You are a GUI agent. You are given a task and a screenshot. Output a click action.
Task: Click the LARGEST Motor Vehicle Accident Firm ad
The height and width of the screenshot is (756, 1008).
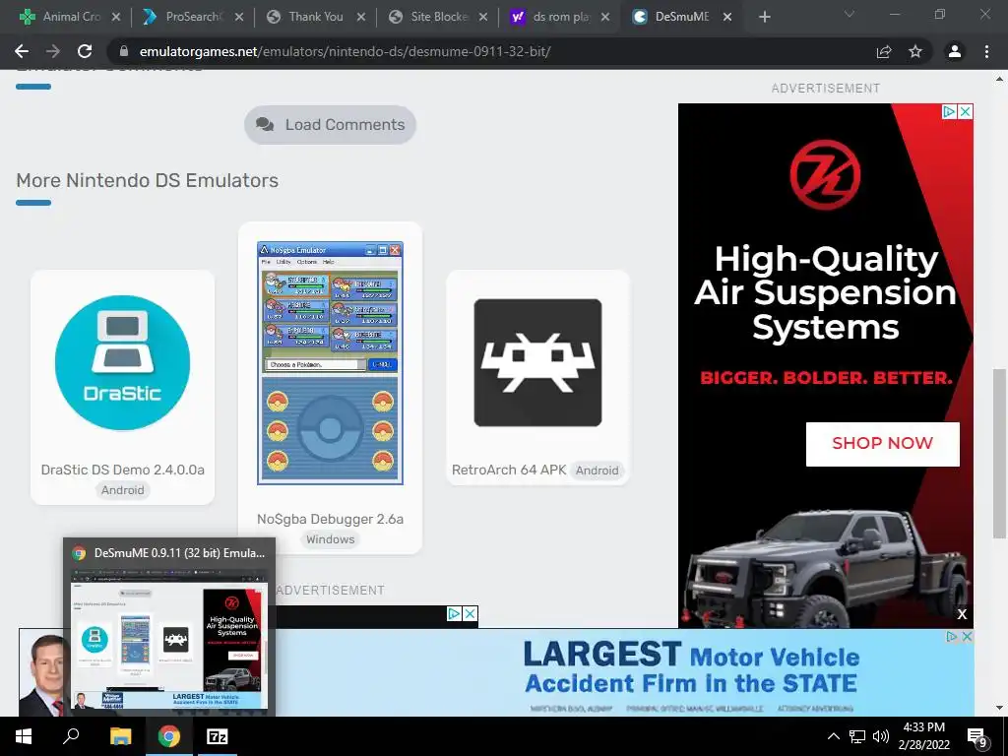pos(691,668)
